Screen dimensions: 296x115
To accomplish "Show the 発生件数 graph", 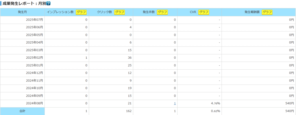I will 162,12.
